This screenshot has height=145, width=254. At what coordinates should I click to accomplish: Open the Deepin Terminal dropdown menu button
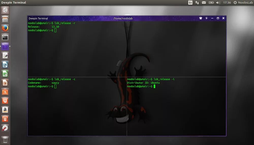point(206,18)
